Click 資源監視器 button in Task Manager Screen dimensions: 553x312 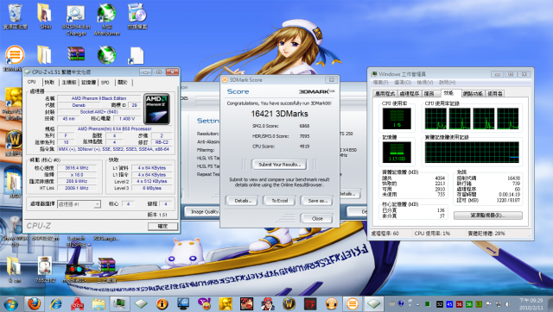click(488, 215)
